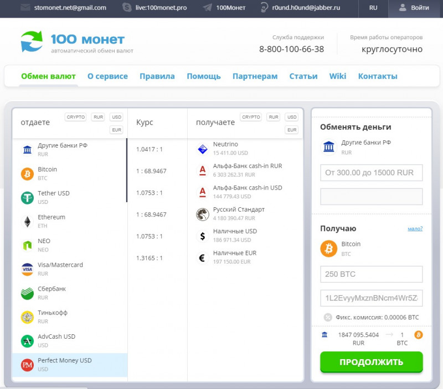This screenshot has width=443, height=389.
Task: Select the orange Bitcoin icon in give list
Action: [27, 174]
